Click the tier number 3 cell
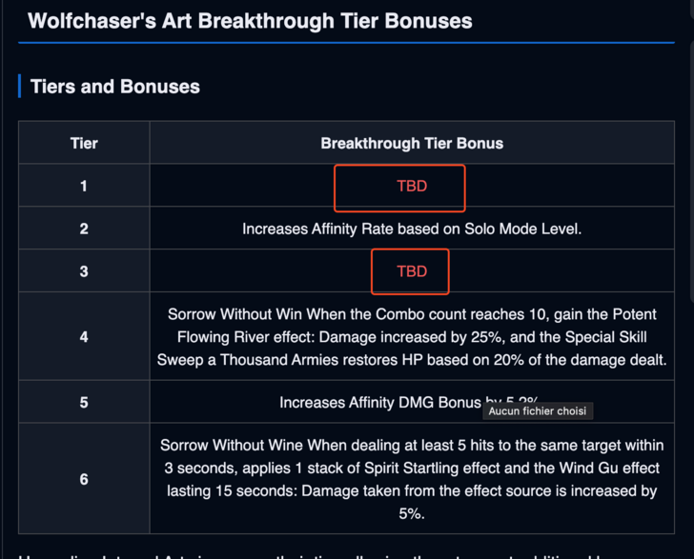This screenshot has width=694, height=559. [84, 271]
